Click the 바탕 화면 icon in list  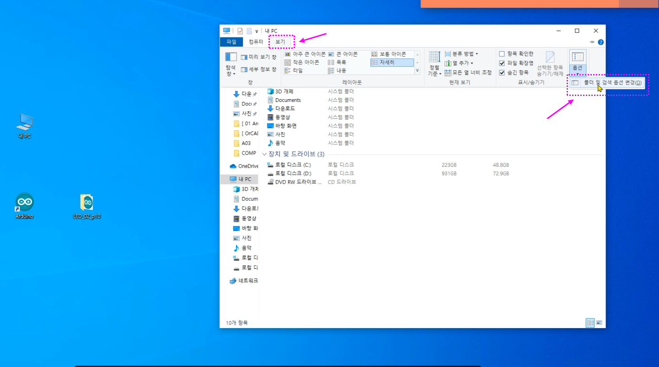coord(270,126)
